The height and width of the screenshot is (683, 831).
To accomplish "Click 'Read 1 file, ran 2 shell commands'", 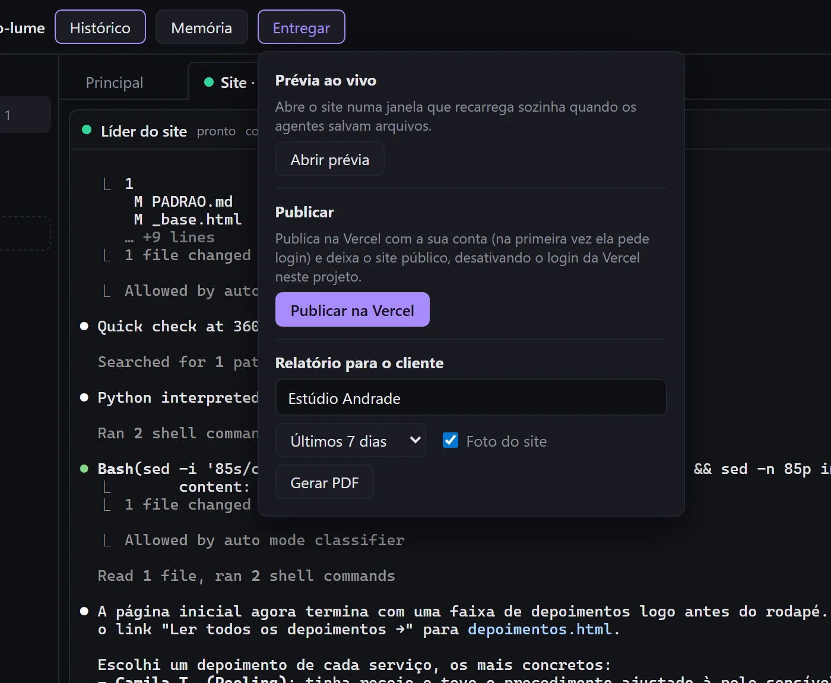I will click(246, 576).
